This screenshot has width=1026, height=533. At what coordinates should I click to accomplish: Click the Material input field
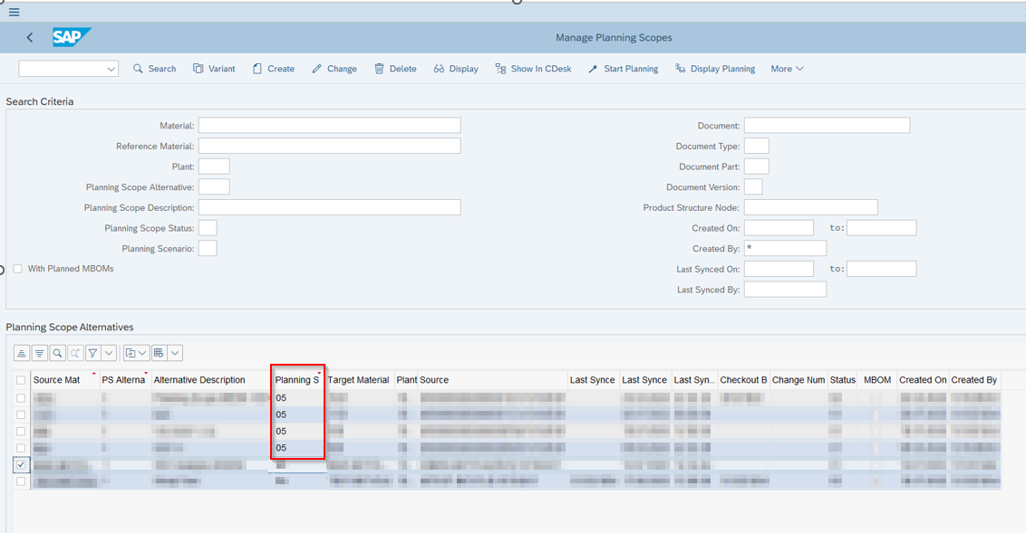329,126
